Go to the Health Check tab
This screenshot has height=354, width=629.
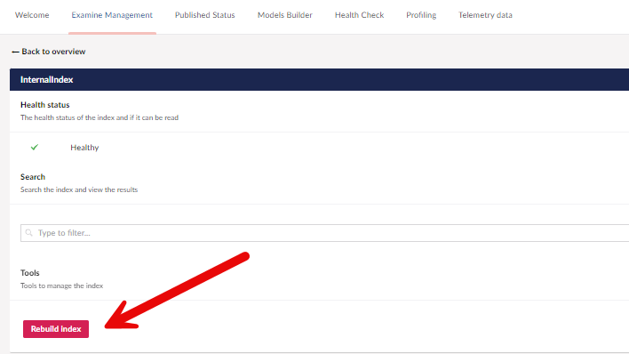pyautogui.click(x=360, y=15)
